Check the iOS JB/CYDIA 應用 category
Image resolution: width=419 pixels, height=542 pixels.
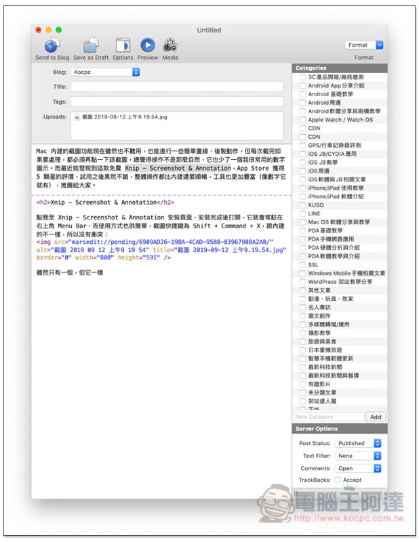coord(302,154)
